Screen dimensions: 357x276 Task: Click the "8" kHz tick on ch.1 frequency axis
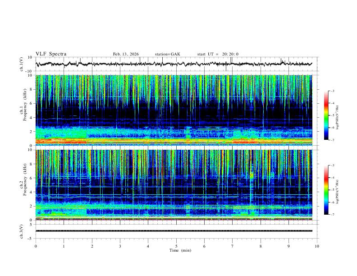[x=32, y=89]
